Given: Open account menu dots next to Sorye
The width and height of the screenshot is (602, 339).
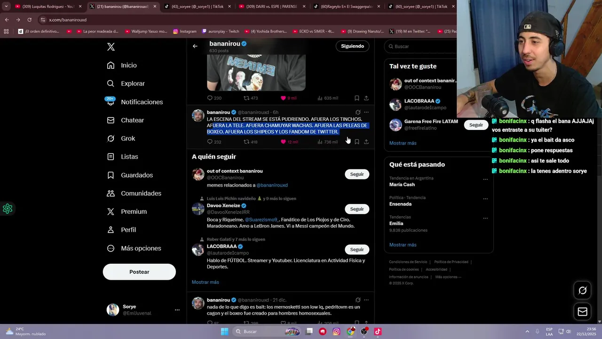Looking at the screenshot, I should coord(177,310).
